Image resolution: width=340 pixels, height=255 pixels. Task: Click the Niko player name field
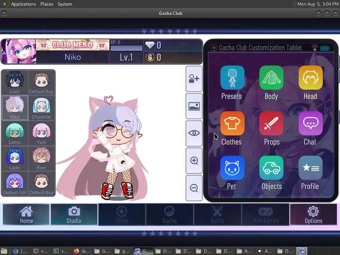coord(73,57)
